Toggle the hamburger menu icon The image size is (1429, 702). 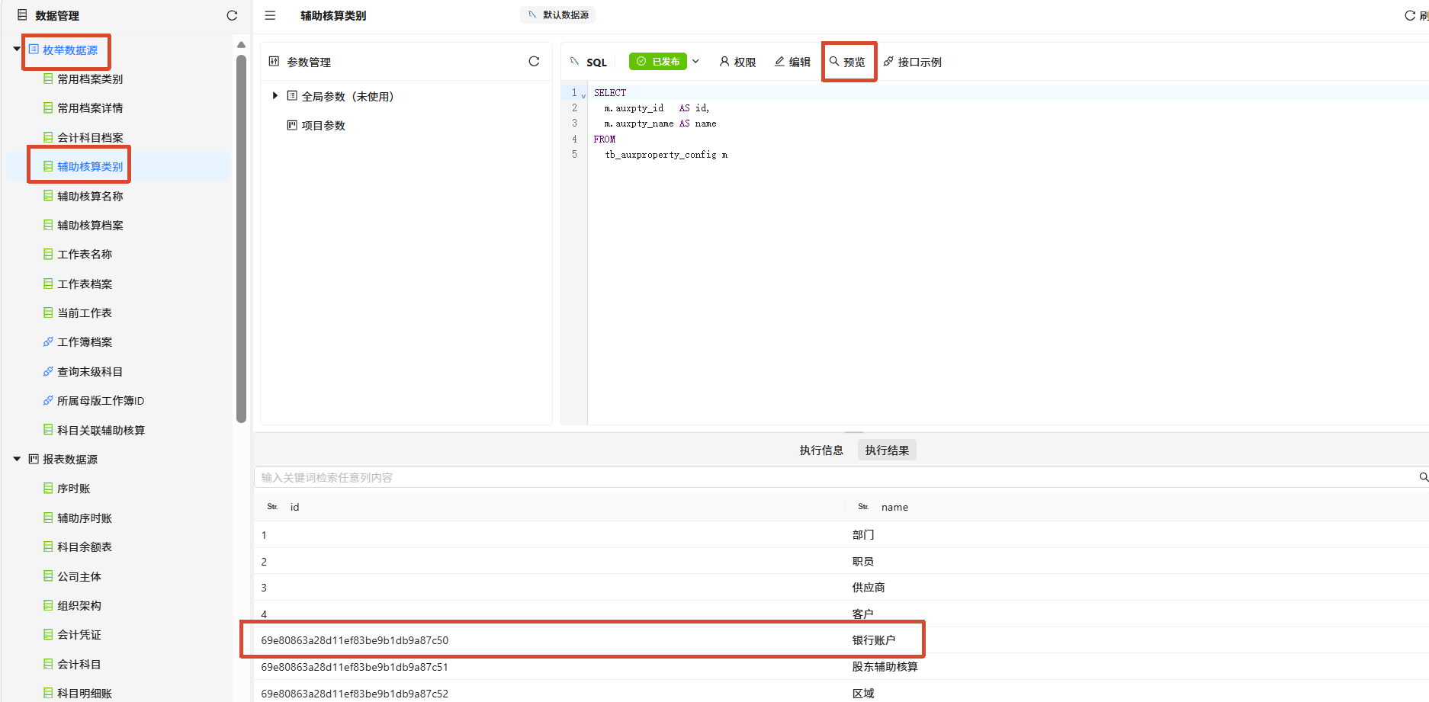(270, 15)
